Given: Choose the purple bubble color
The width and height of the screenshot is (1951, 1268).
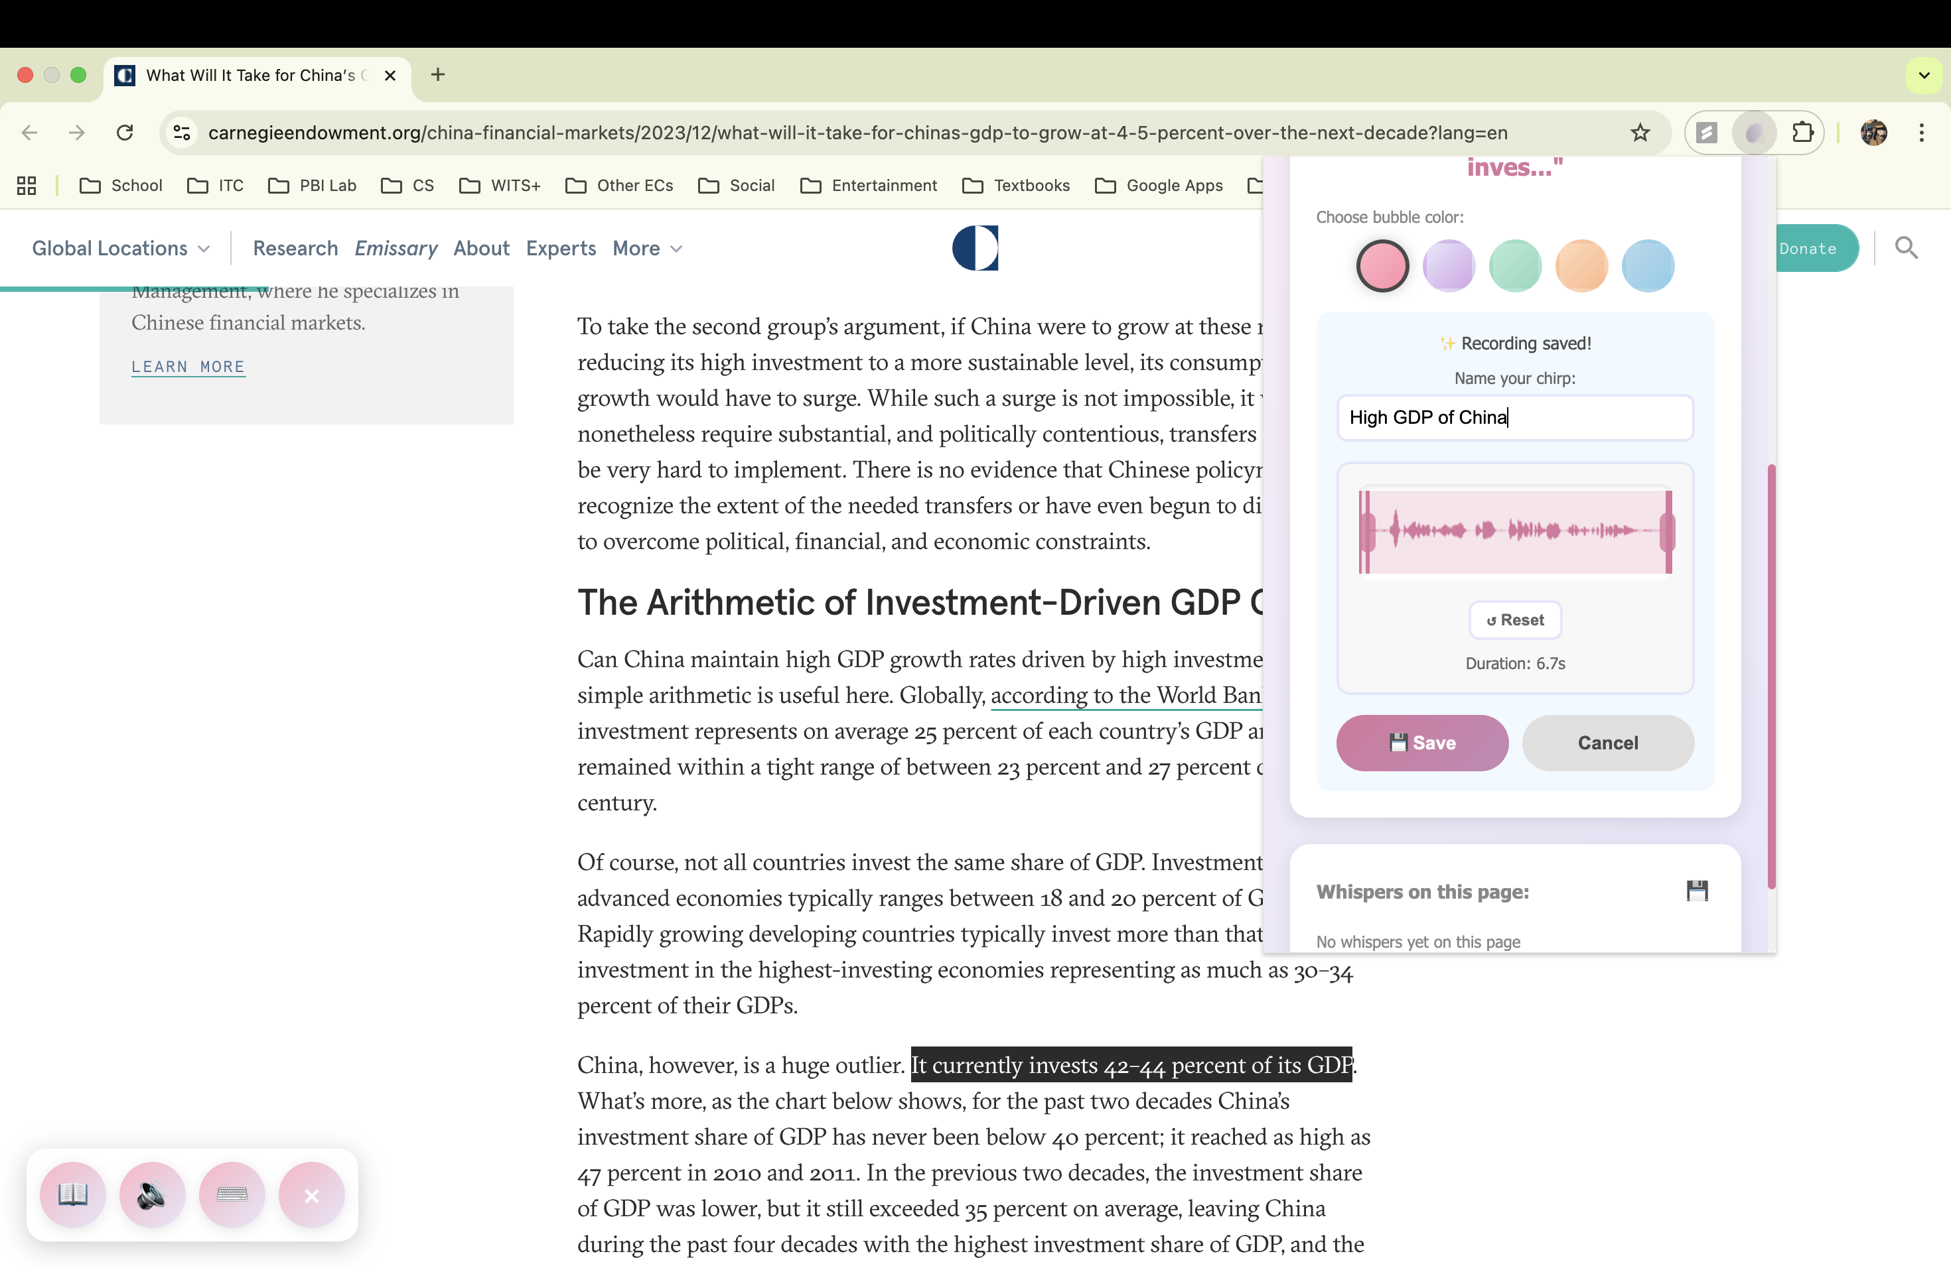Looking at the screenshot, I should 1449,266.
